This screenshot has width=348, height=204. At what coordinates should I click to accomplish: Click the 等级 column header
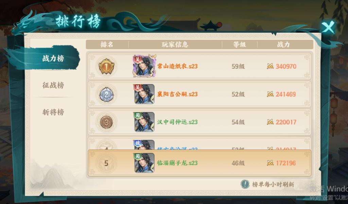[x=239, y=44]
